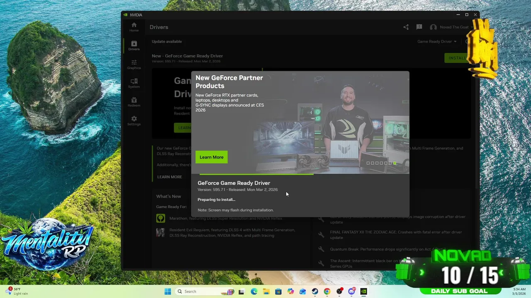Select the third banner carousel indicator
This screenshot has height=298, width=531.
[x=377, y=163]
